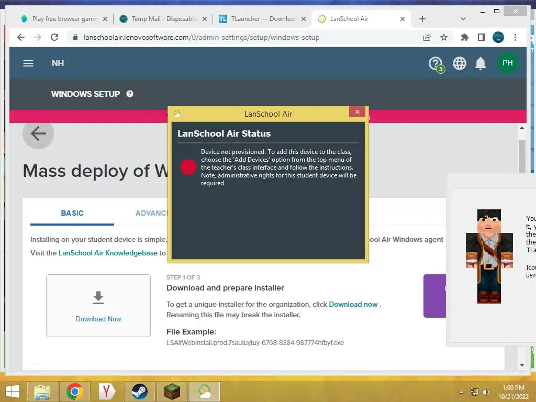536x402 pixels.
Task: Open Steam from taskbar
Action: pyautogui.click(x=139, y=392)
